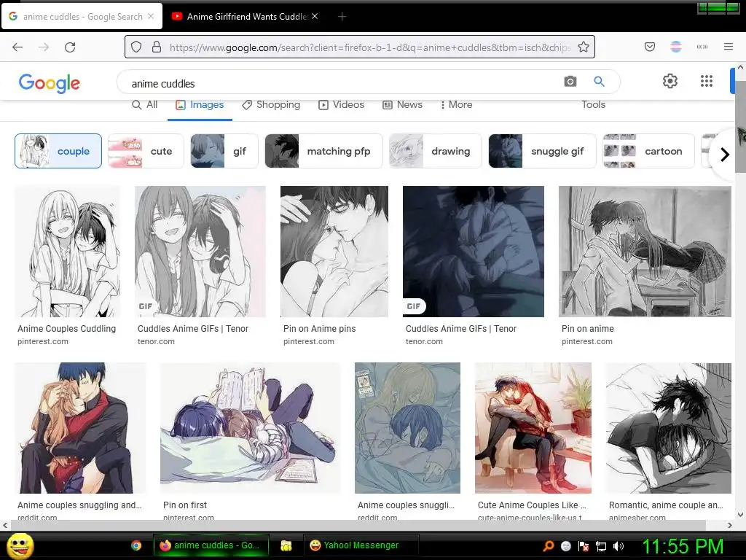Open the shield tracking protection icon
Screen dimensions: 746x560
[136, 47]
